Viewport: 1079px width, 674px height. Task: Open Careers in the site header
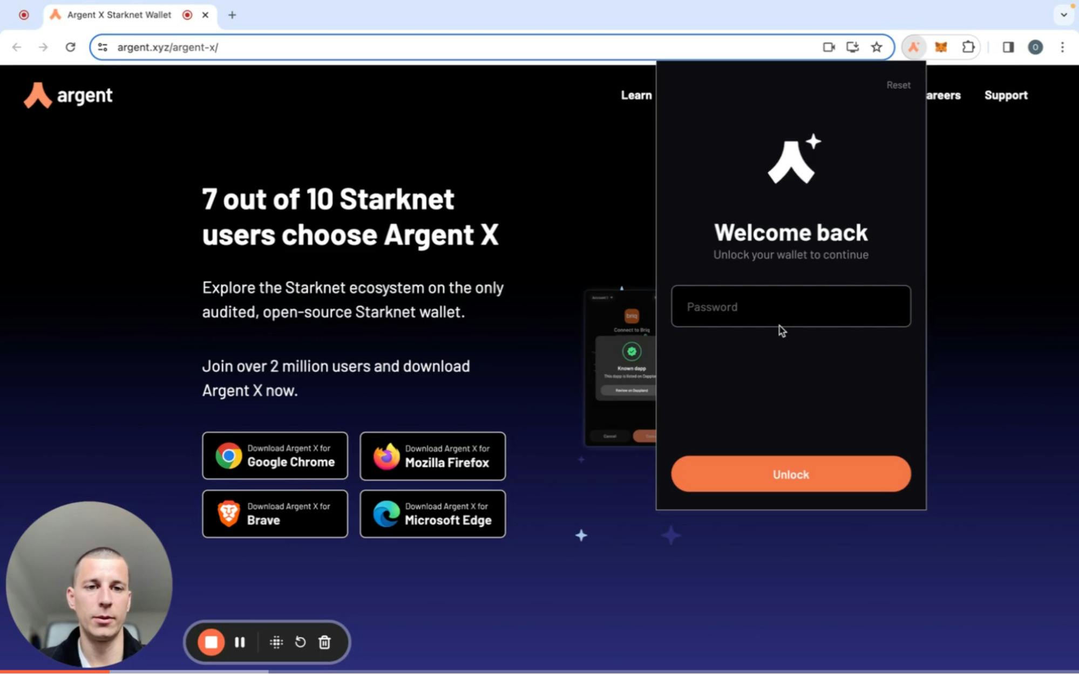944,95
